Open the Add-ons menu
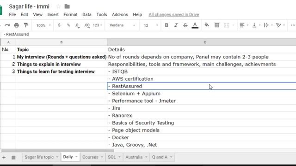Image resolution: width=296 pixels, height=166 pixels. pos(120,14)
